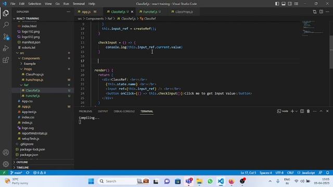Open editor more actions ellipsis

[327, 12]
